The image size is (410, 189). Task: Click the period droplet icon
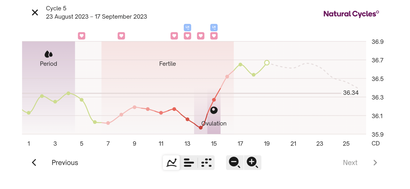point(49,54)
